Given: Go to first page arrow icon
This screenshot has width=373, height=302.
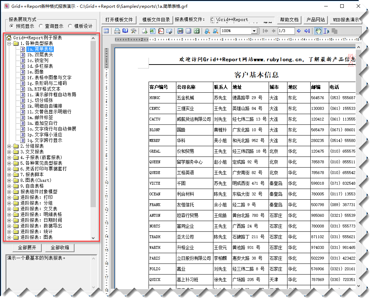Looking at the screenshot, I should [265, 31].
